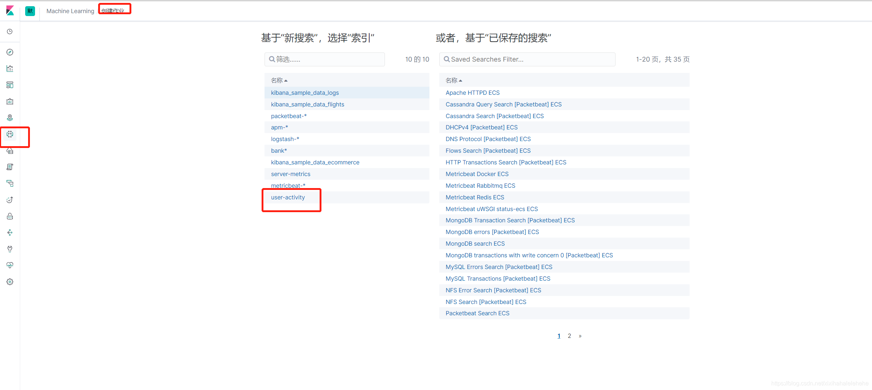
Task: Open MongoDB transactions with write concern 0
Action: (529, 255)
